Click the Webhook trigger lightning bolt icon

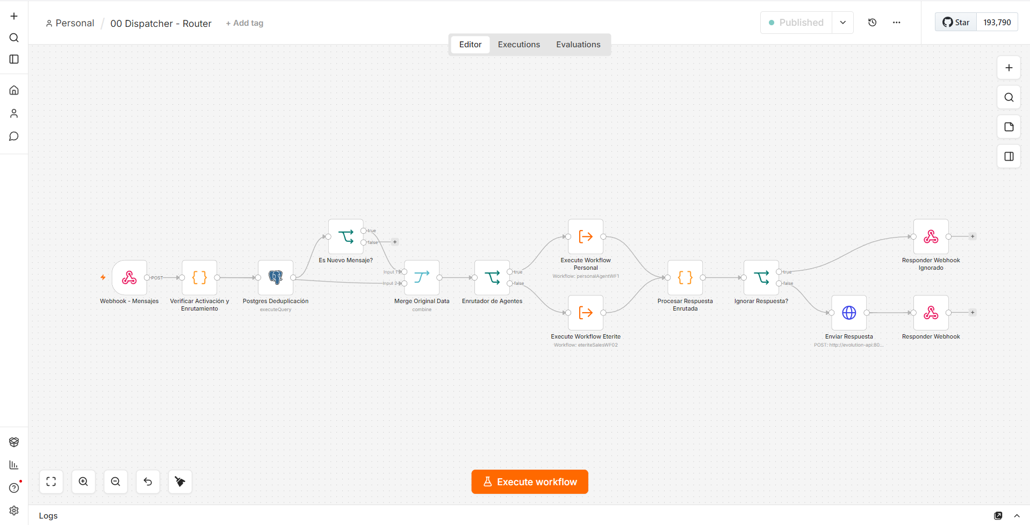tap(103, 277)
